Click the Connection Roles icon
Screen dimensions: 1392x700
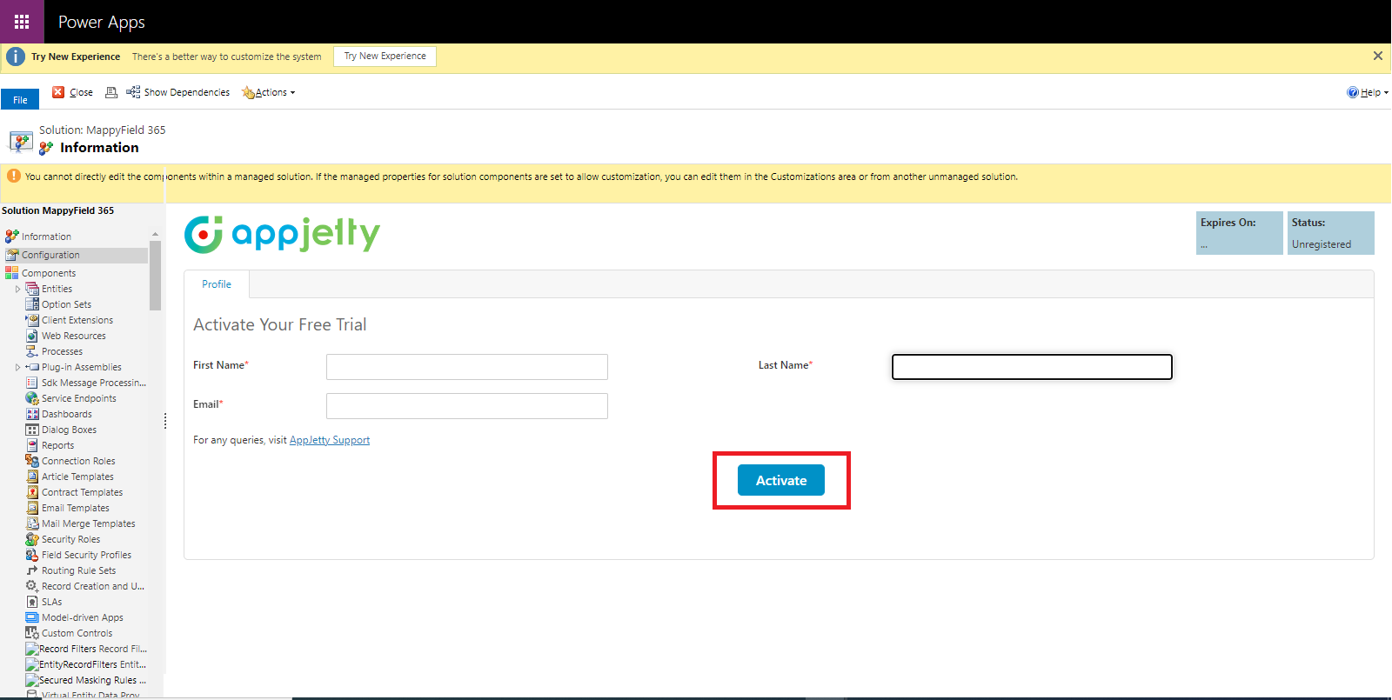point(32,461)
